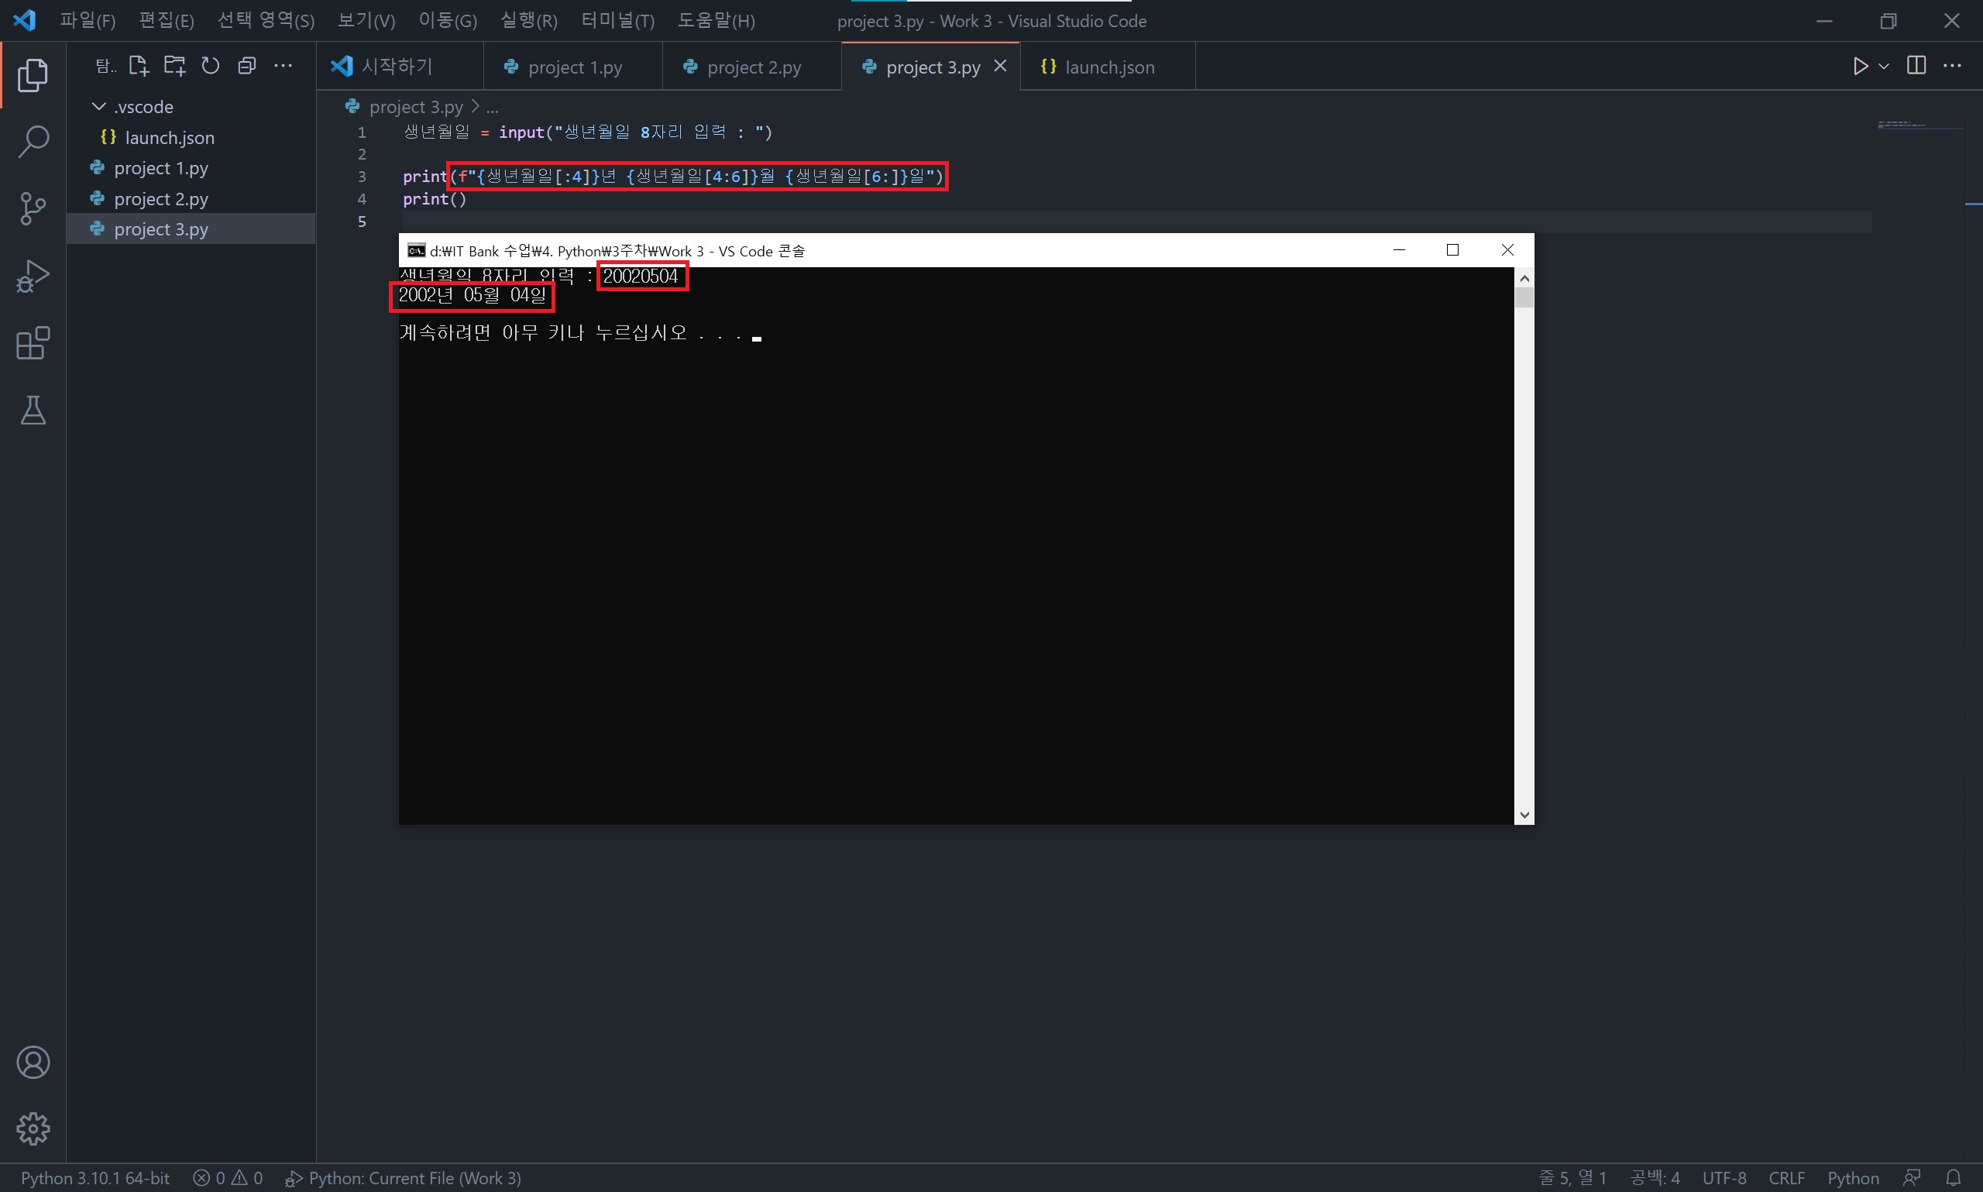Open project 1.py from explorer
Viewport: 1983px width, 1192px height.
(160, 168)
